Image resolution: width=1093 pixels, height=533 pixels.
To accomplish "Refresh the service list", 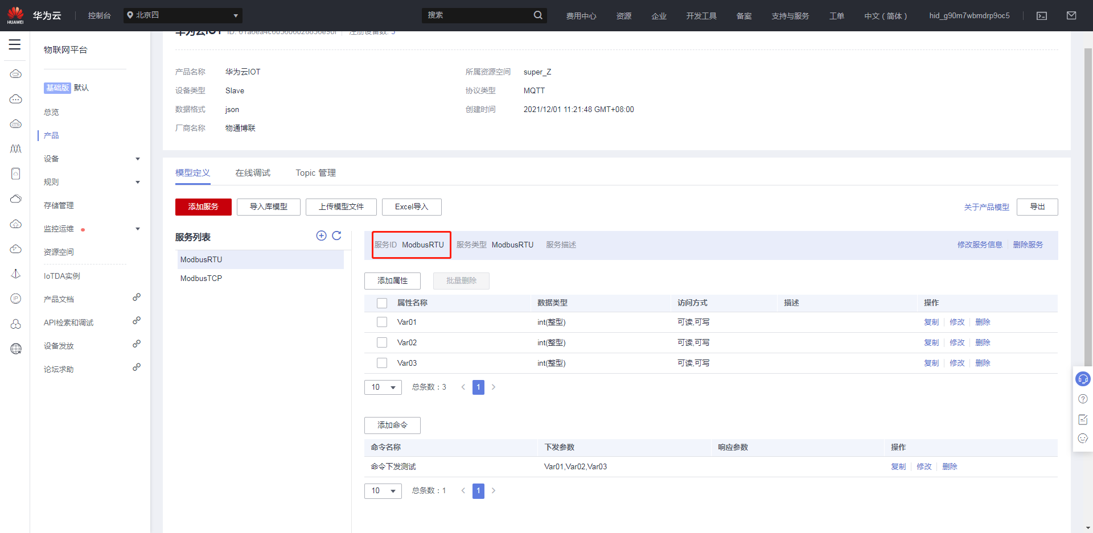I will (336, 236).
